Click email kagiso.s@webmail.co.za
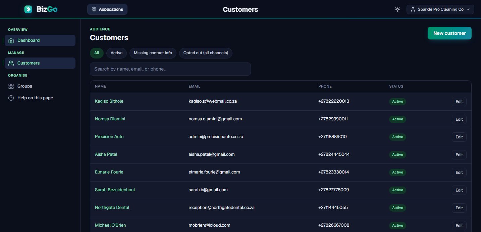This screenshot has width=481, height=232. pyautogui.click(x=213, y=101)
